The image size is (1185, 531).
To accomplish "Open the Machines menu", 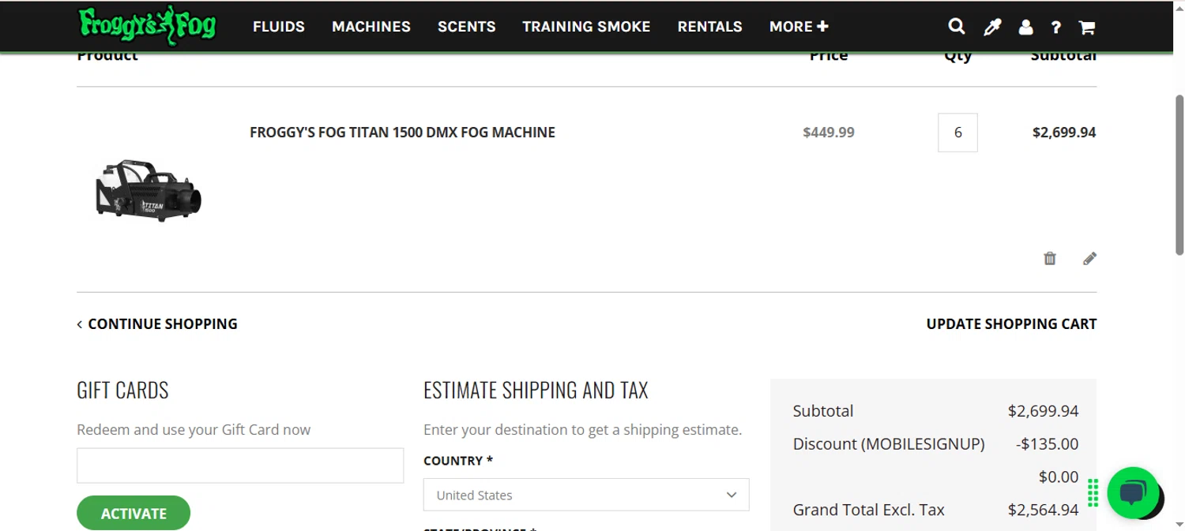I will point(371,26).
